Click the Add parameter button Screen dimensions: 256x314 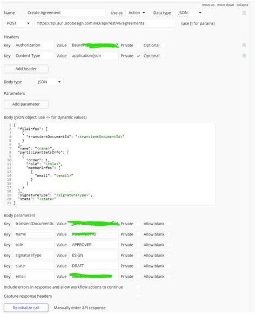click(x=26, y=104)
